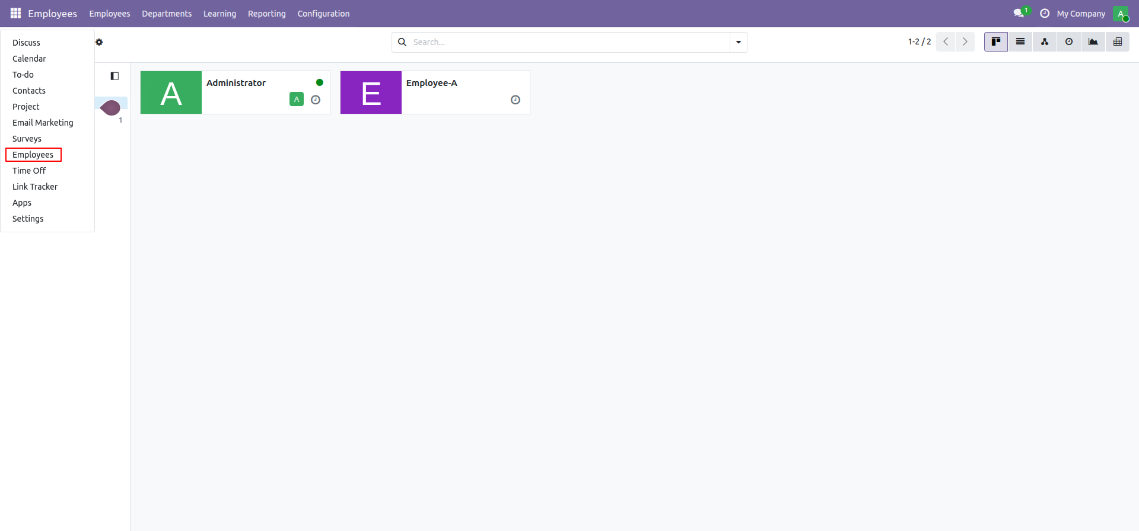Open the user account avatar menu
Image resolution: width=1139 pixels, height=531 pixels.
[1121, 13]
